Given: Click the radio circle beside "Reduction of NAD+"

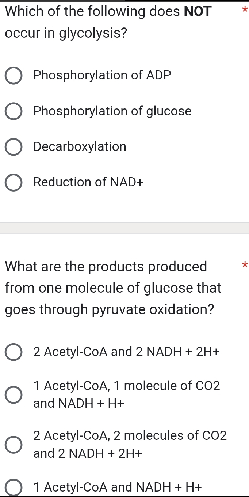Looking at the screenshot, I should tap(14, 182).
